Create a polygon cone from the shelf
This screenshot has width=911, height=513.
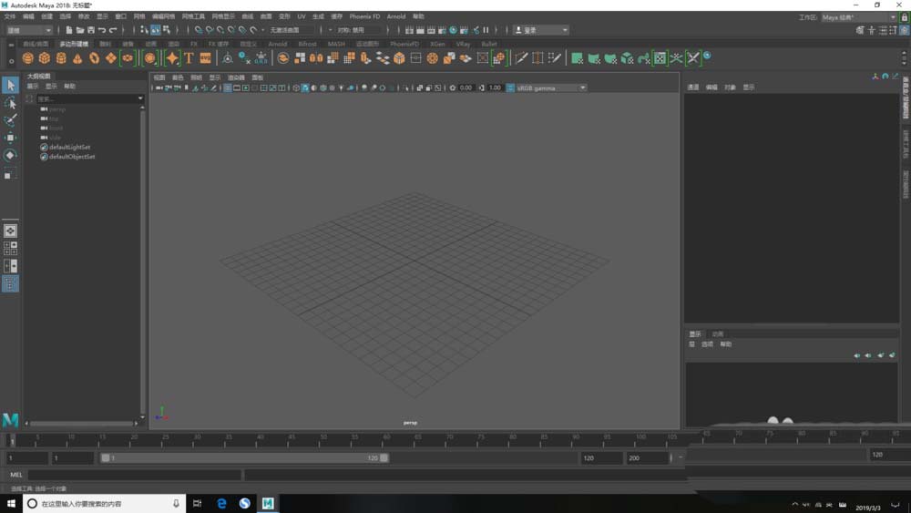[x=77, y=58]
